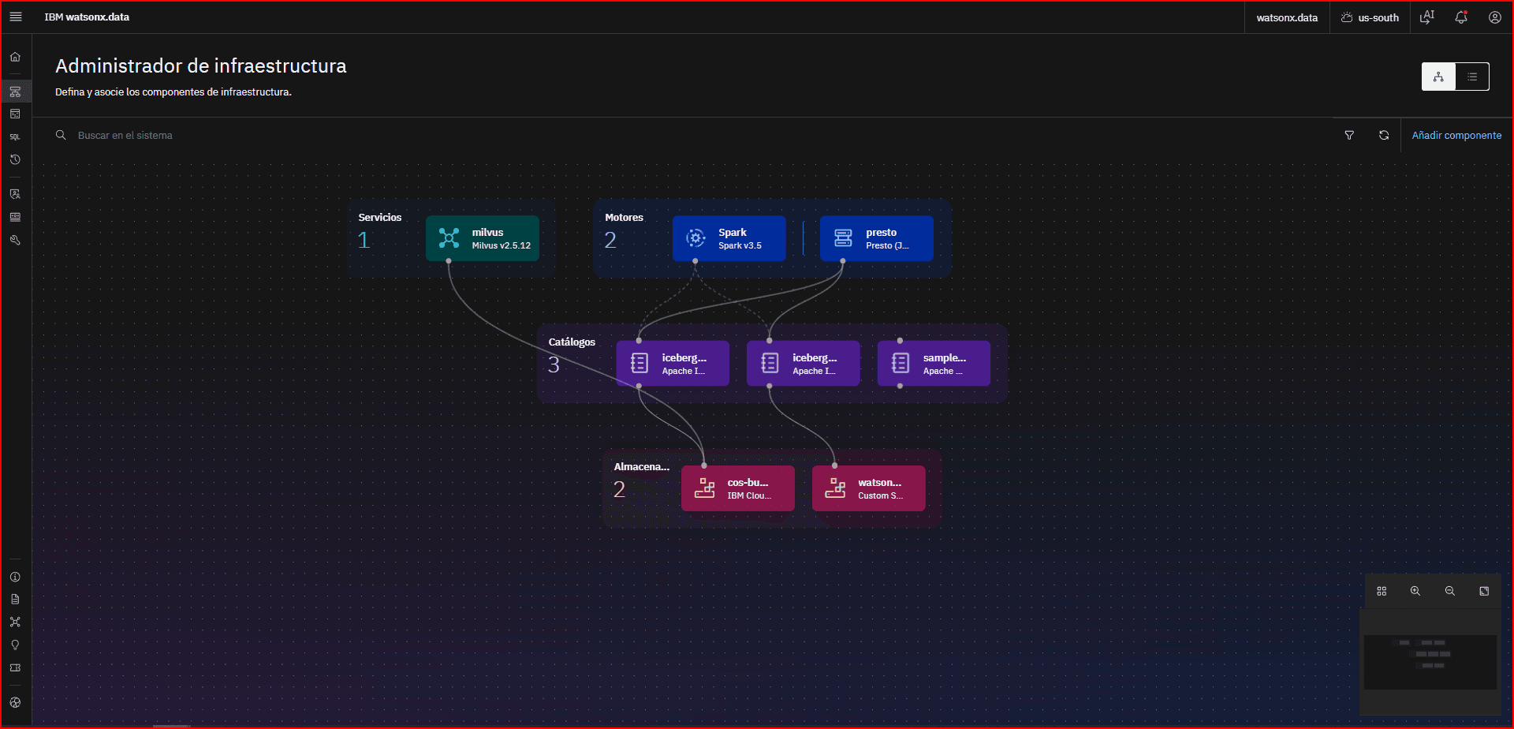Click the Buscar en el sistema search field
This screenshot has height=729, width=1514.
point(686,136)
